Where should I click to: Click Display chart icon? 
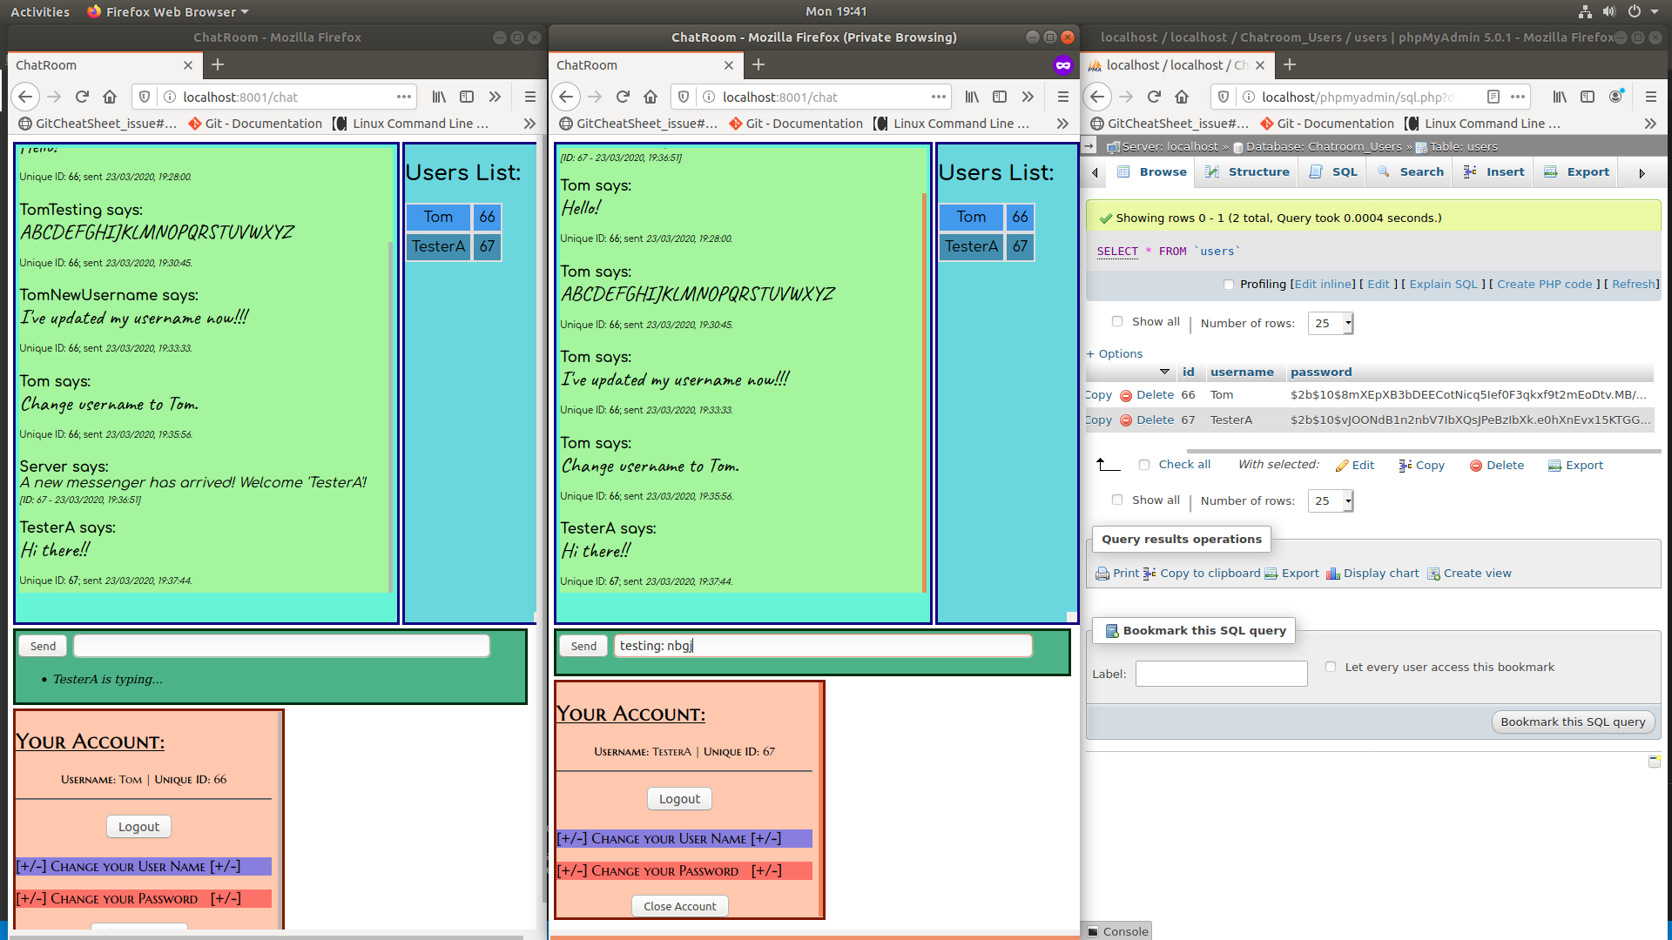pos(1333,574)
